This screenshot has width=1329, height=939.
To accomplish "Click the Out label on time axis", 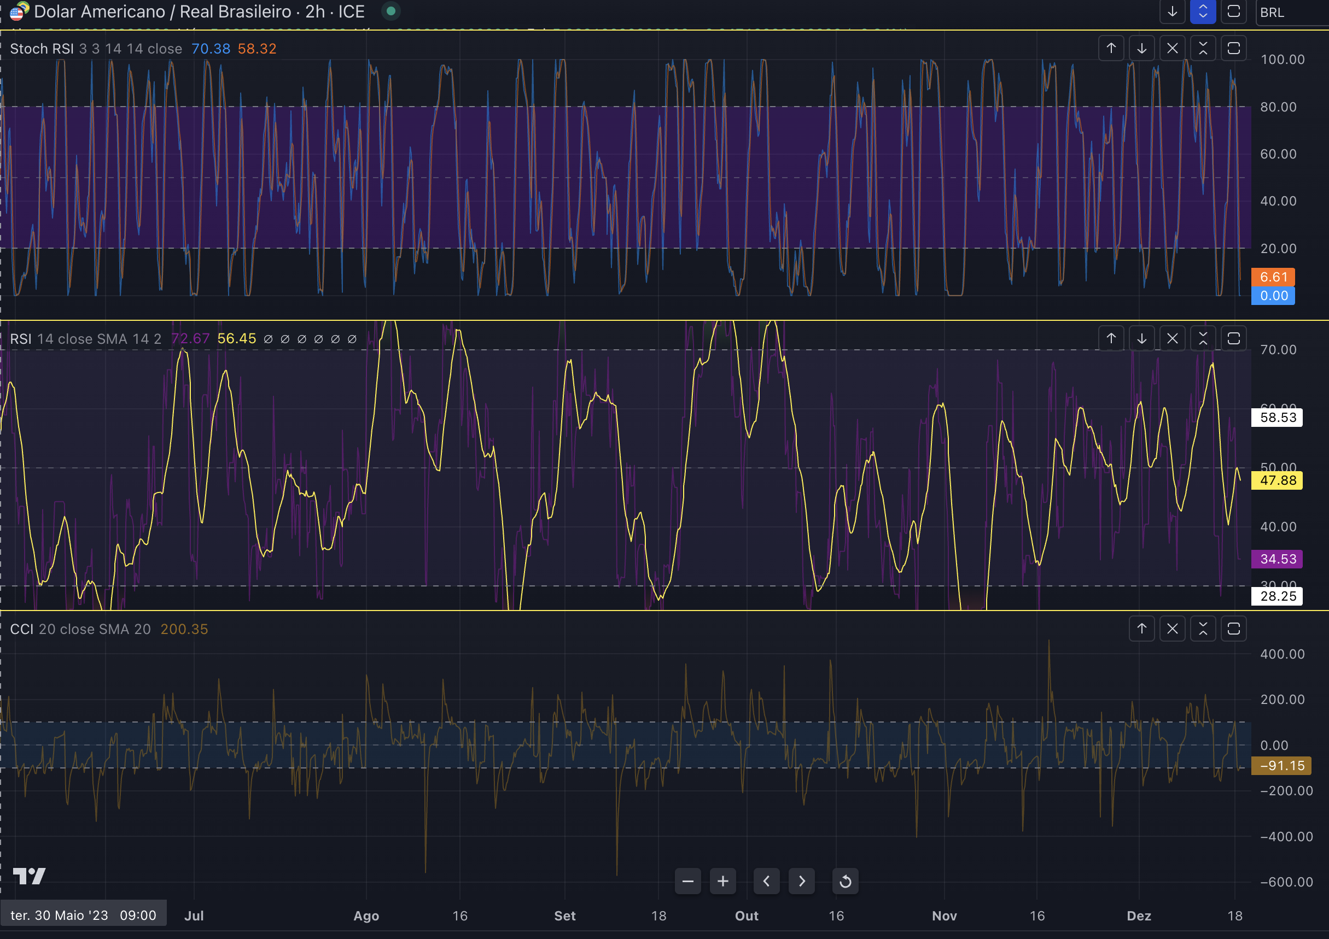I will click(x=747, y=916).
